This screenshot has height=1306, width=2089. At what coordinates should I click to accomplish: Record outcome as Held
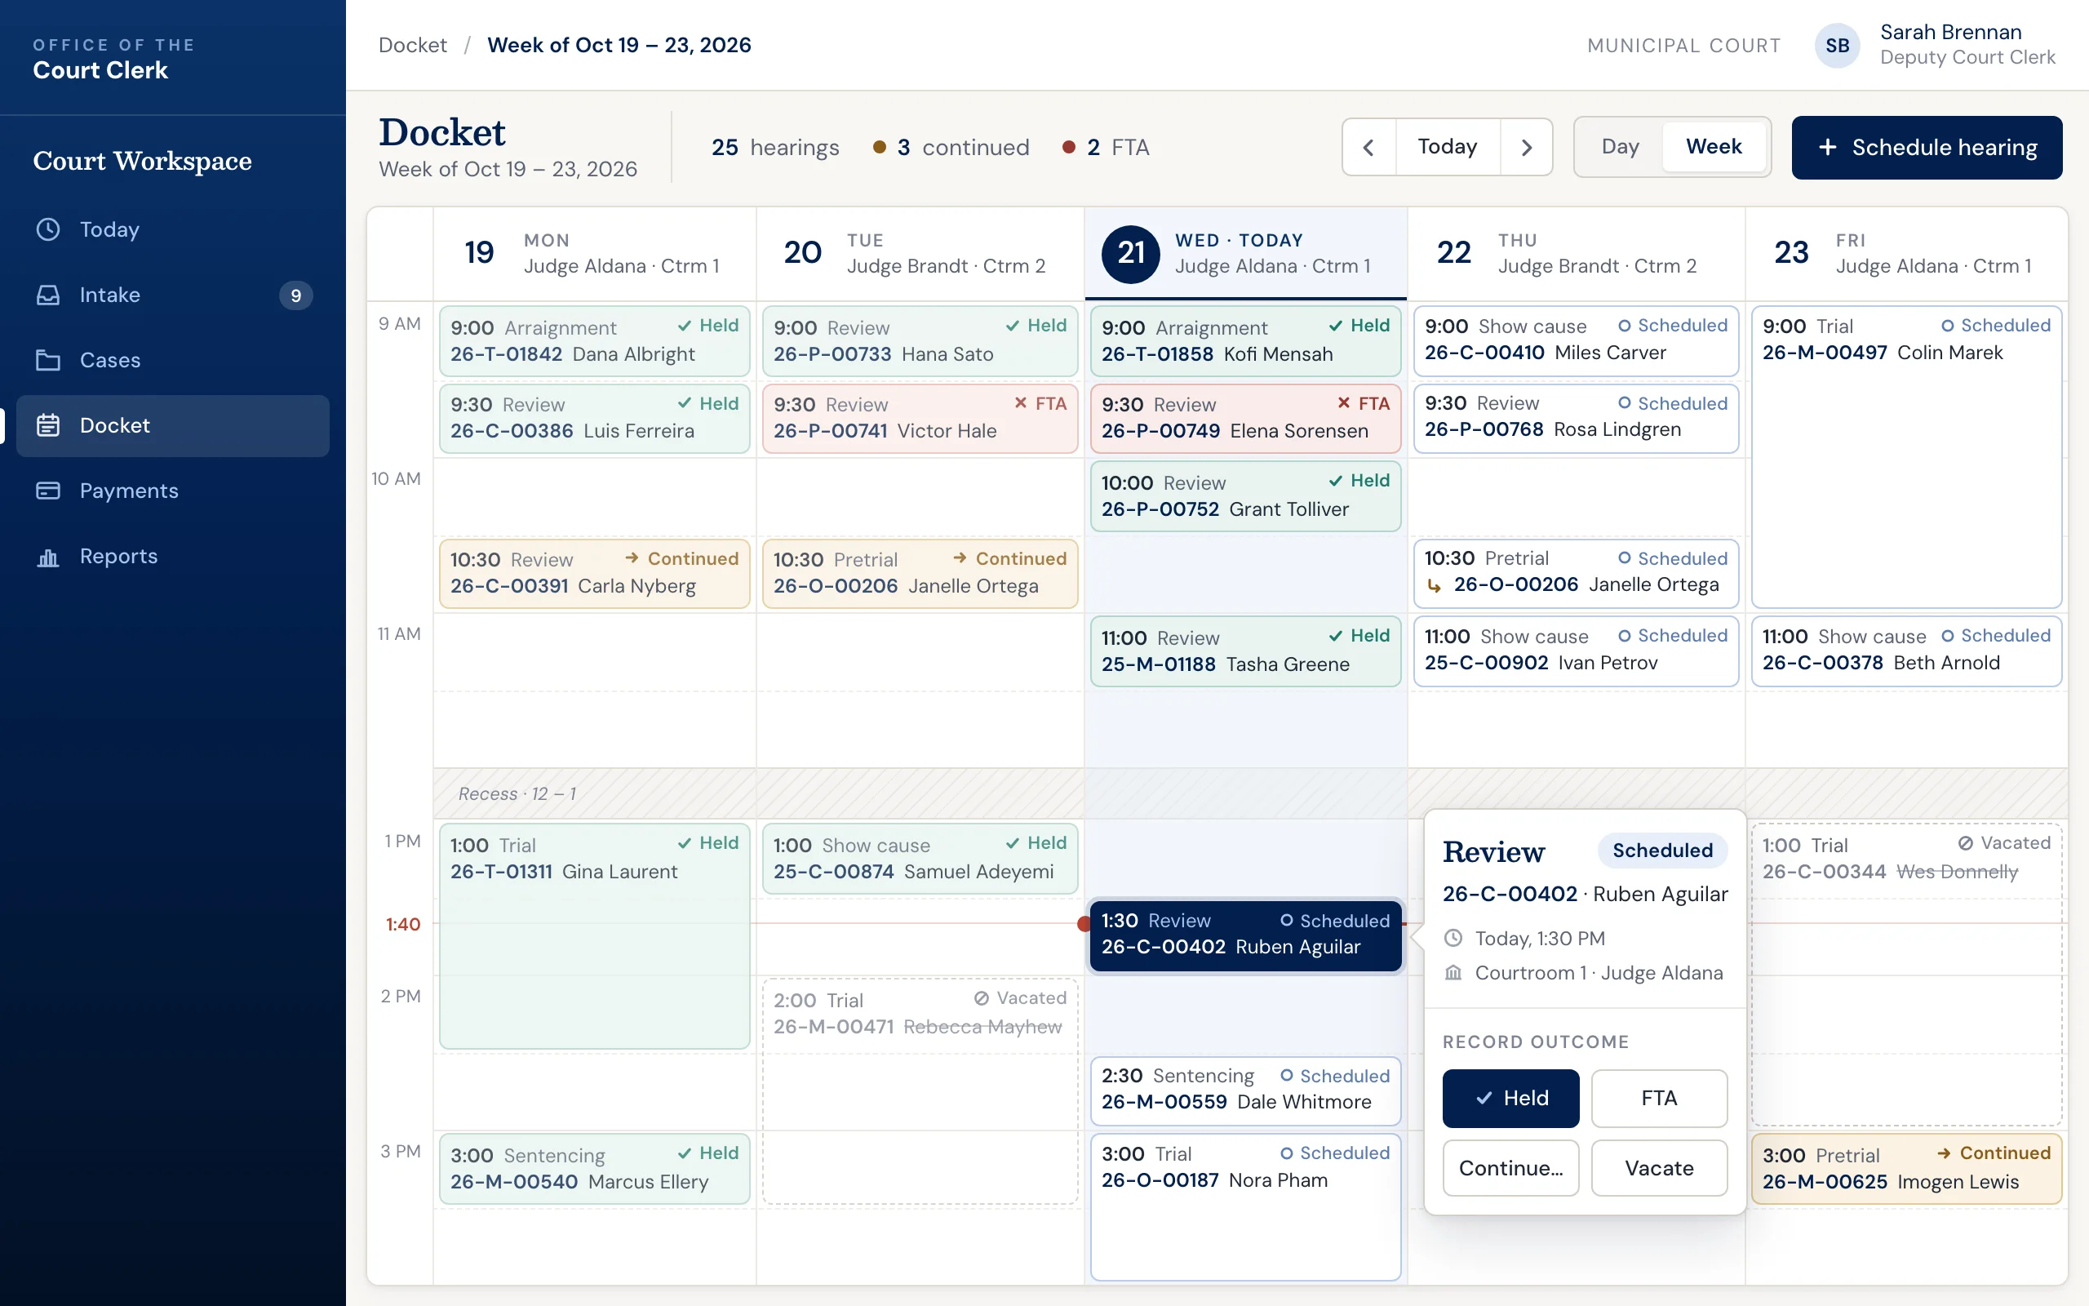(x=1510, y=1098)
